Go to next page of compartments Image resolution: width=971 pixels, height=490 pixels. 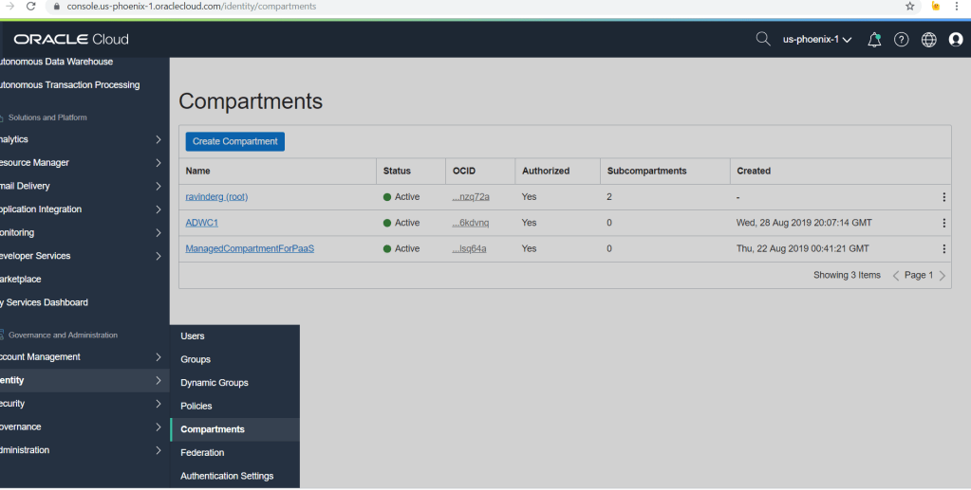(942, 276)
